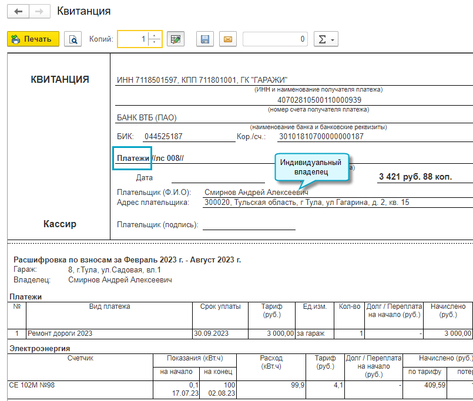Select the charged 409,59 cell

pyautogui.click(x=425, y=389)
